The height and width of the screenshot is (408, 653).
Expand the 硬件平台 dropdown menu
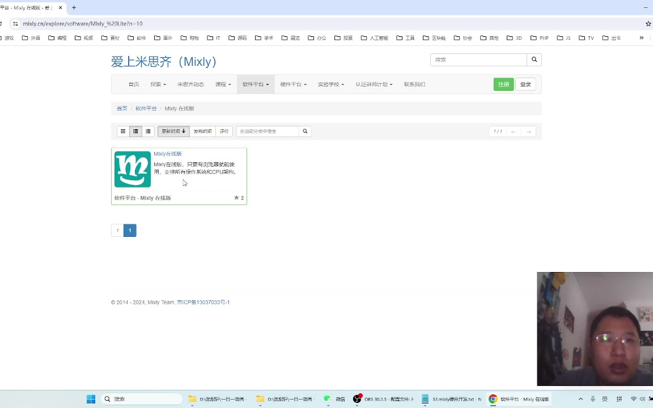[293, 84]
